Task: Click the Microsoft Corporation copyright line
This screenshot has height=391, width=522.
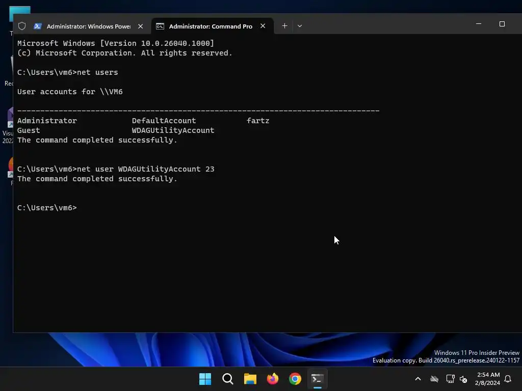Action: pos(125,53)
